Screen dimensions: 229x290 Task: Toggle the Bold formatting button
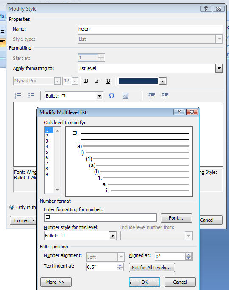tap(86, 81)
